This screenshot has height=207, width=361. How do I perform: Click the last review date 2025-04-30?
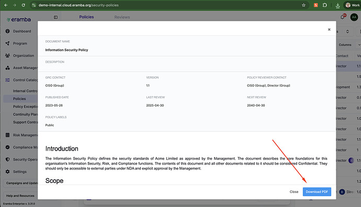click(155, 106)
